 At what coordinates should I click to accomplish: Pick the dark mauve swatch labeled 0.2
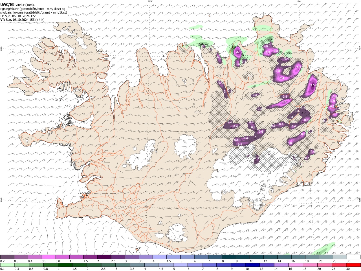pyautogui.click(x=7, y=257)
